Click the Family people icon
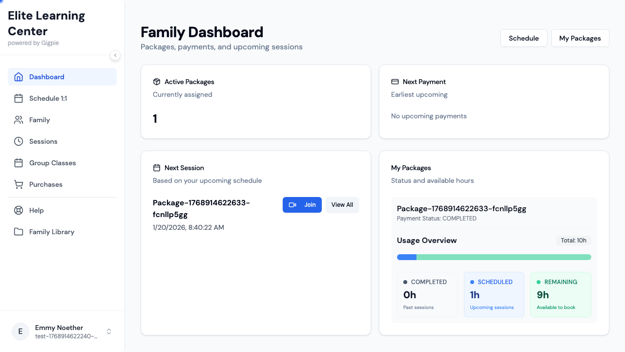The height and width of the screenshot is (352, 625). [x=19, y=120]
